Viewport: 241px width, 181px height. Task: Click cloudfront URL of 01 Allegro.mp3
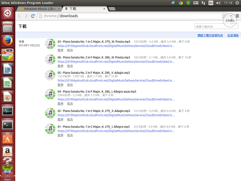click(x=116, y=131)
